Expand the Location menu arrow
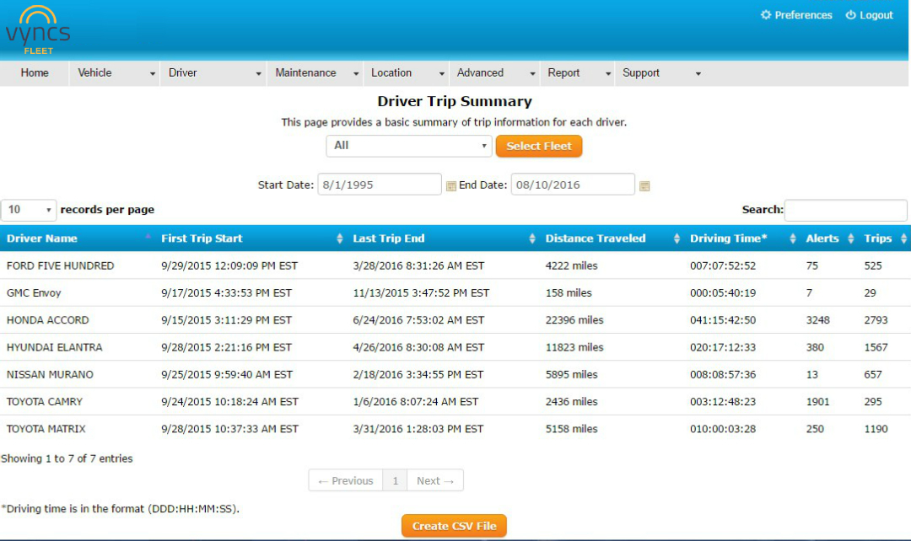The height and width of the screenshot is (541, 911). [x=442, y=74]
